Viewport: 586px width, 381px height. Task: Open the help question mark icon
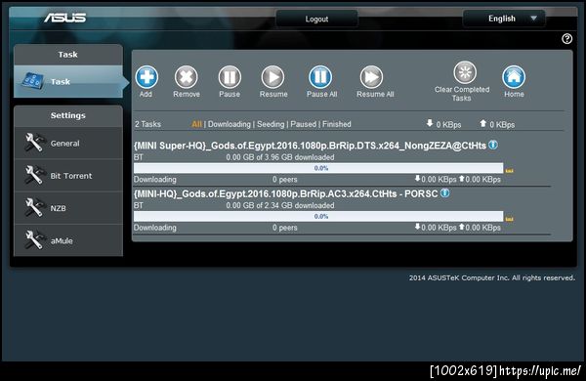[566, 39]
